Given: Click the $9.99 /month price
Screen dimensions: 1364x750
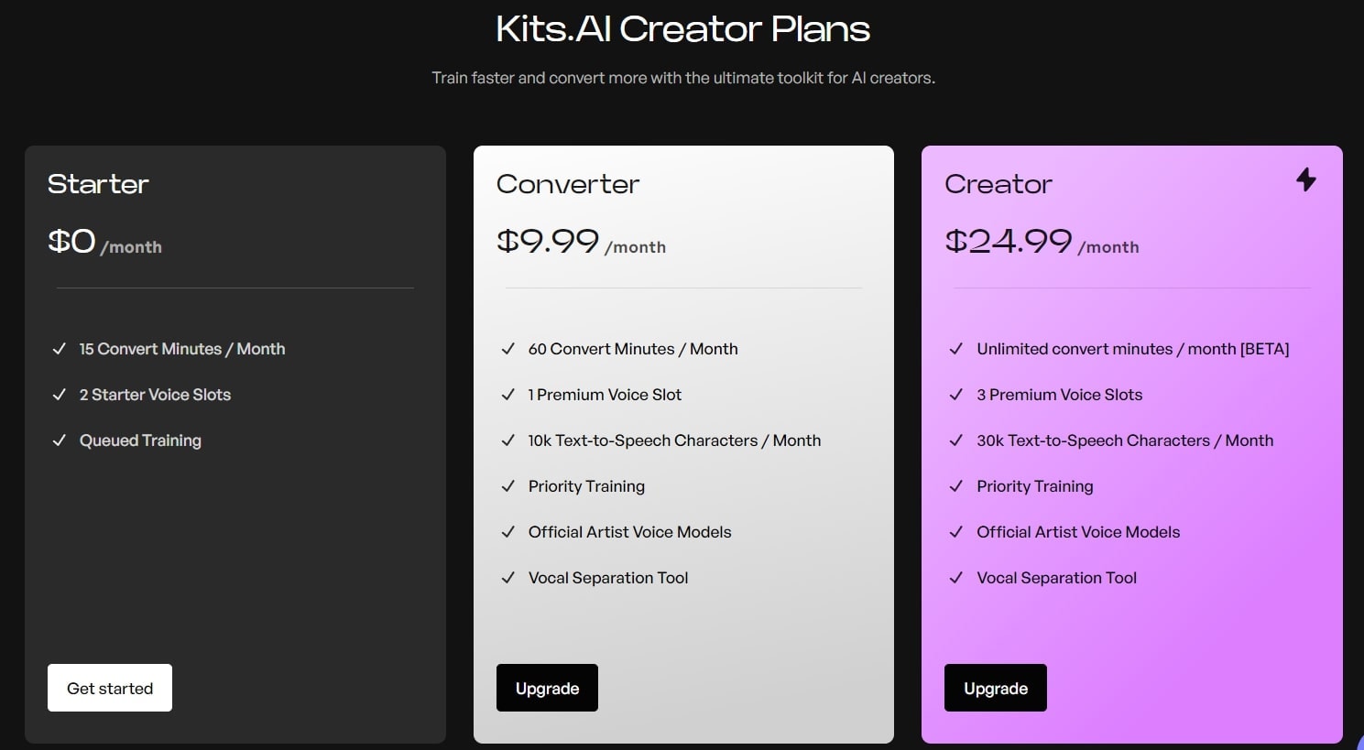Looking at the screenshot, I should click(x=581, y=242).
